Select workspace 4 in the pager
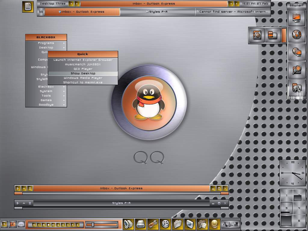This screenshot has width=308, height=231. click(x=299, y=208)
